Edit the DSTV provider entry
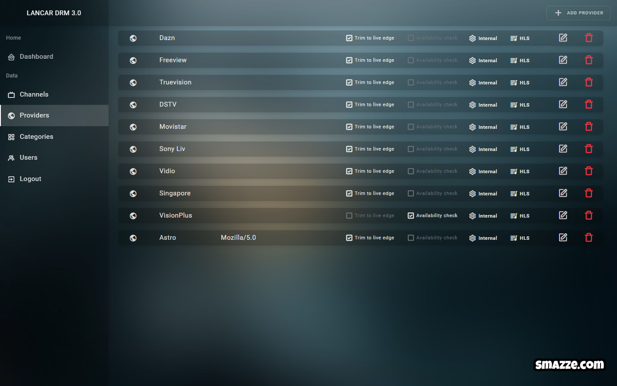Screen dimensions: 617x386 [563, 104]
